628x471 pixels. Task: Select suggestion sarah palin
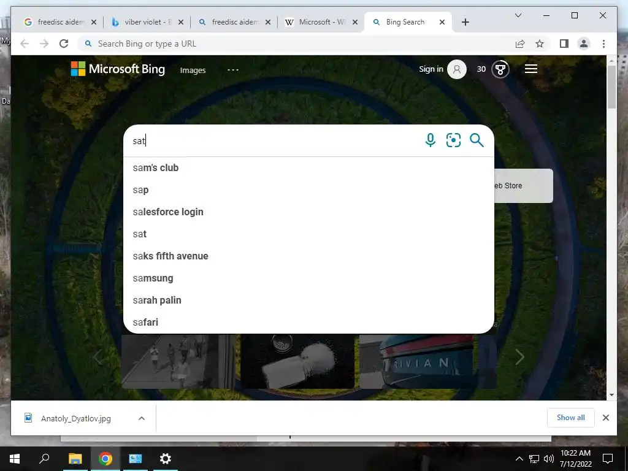pyautogui.click(x=308, y=300)
